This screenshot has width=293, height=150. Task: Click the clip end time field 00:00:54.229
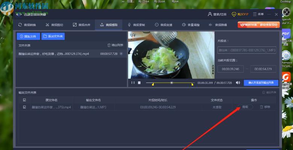pos(263,69)
